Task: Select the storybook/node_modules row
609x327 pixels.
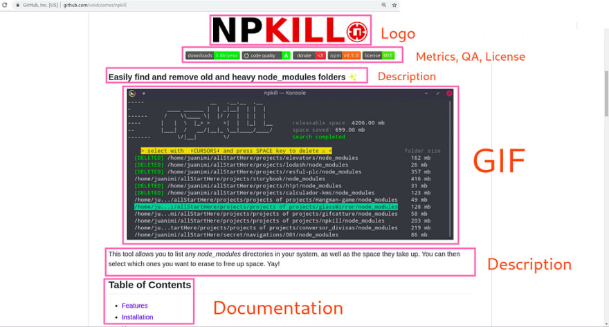Action: pyautogui.click(x=230, y=179)
